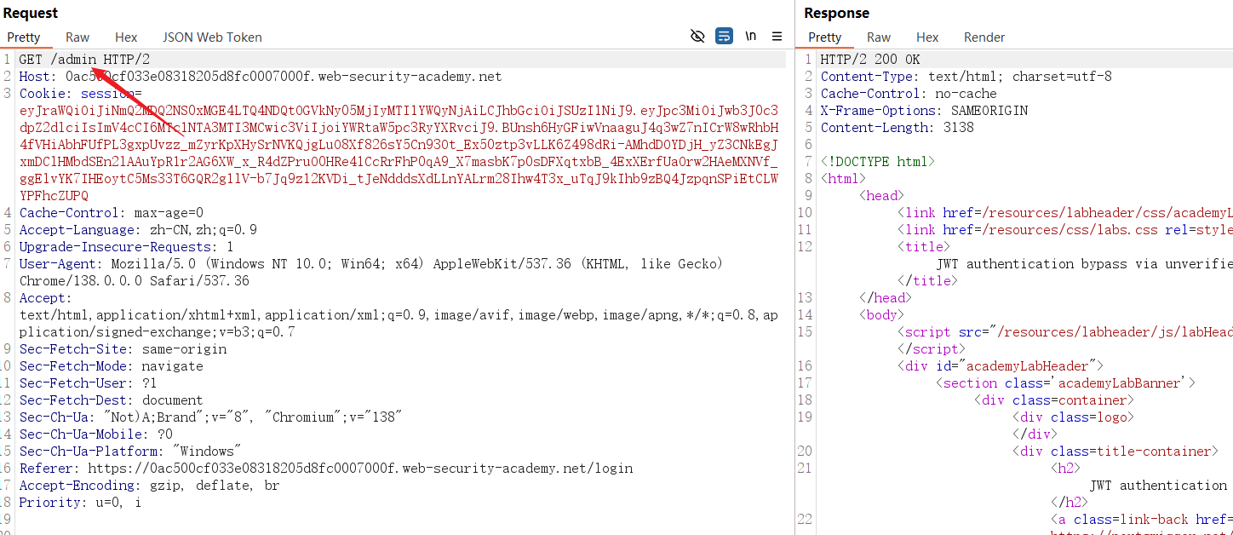Click the script src labheader line
1233x535 pixels.
1064,332
